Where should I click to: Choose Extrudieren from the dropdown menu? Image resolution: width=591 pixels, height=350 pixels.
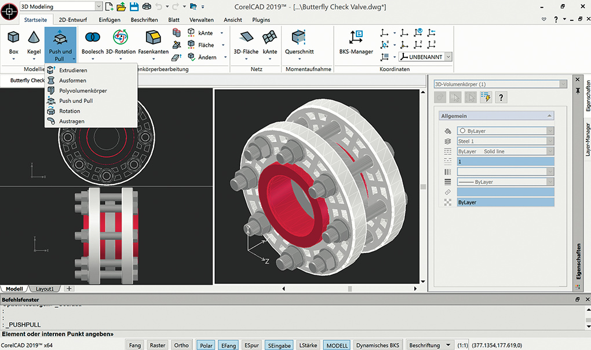coord(73,70)
